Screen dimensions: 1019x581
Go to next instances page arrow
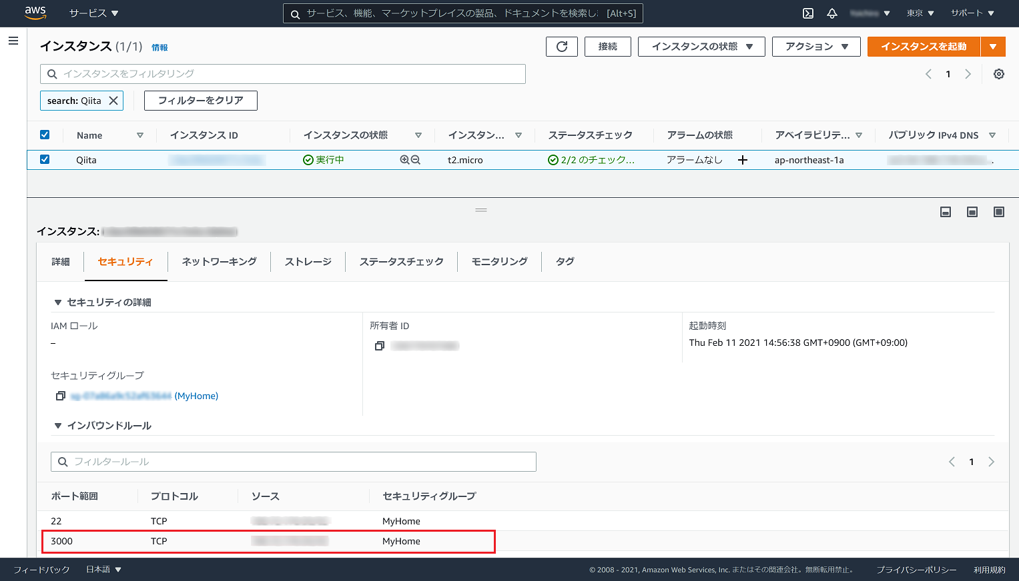[968, 74]
